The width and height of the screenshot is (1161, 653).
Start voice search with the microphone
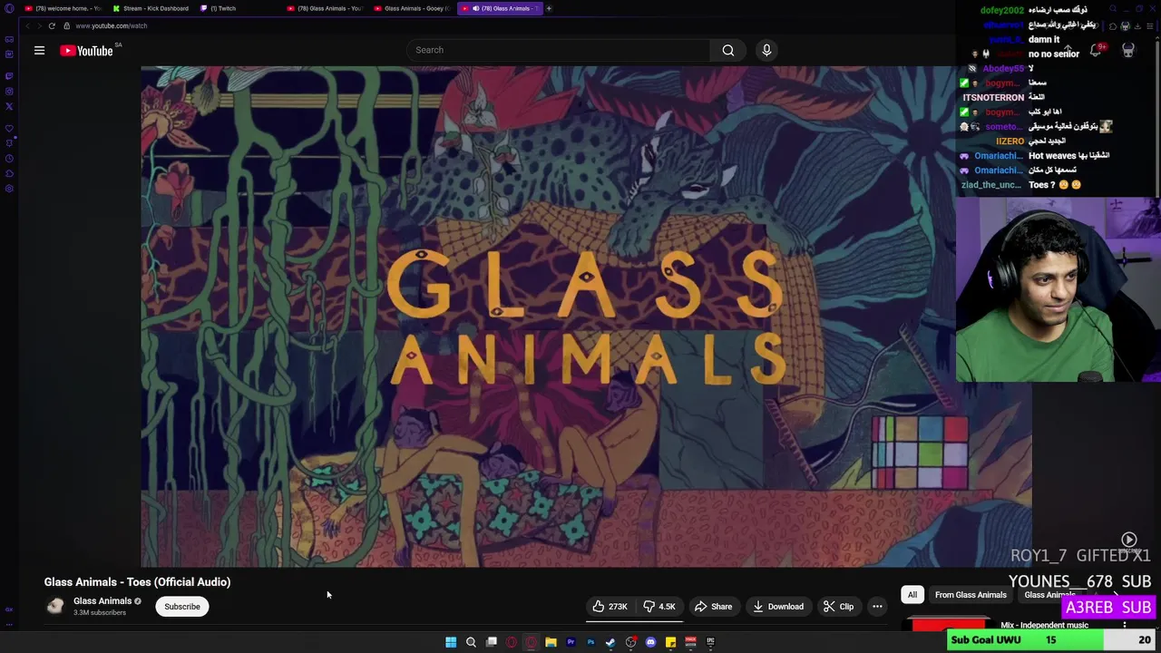pos(766,50)
